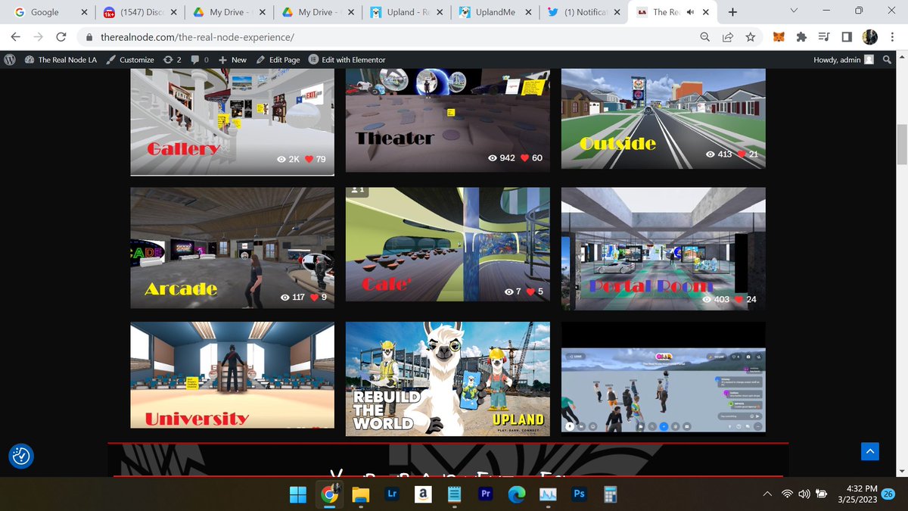Click the WordPress logo in admin bar
908x511 pixels.
point(11,59)
